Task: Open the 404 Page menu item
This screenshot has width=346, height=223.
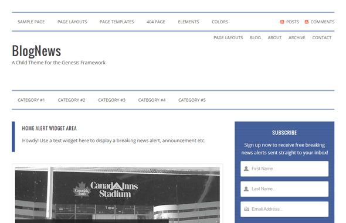Action: 156,22
